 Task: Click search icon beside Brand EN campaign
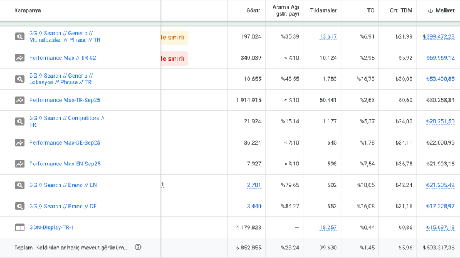(x=20, y=185)
